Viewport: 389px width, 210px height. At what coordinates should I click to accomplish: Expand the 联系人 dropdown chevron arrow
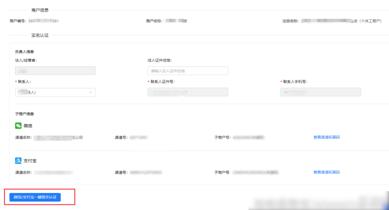(x=90, y=92)
